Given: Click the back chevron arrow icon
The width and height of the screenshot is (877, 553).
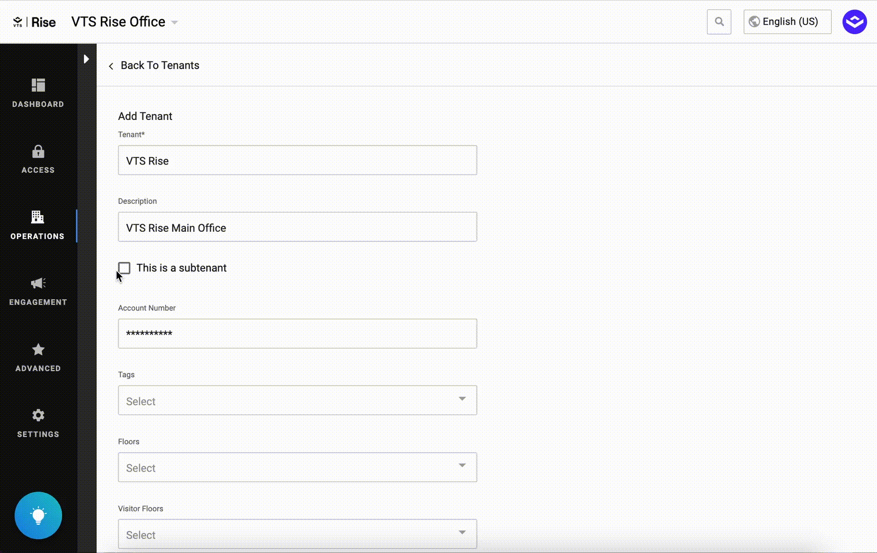Looking at the screenshot, I should 111,66.
